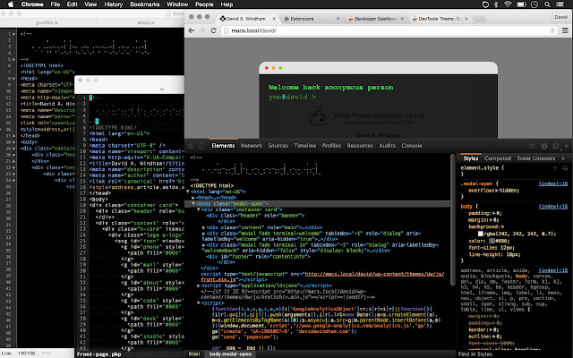Viewport: 573px width, 358px height.
Task: Select the html breadcrumb in DevTools
Action: click(194, 354)
